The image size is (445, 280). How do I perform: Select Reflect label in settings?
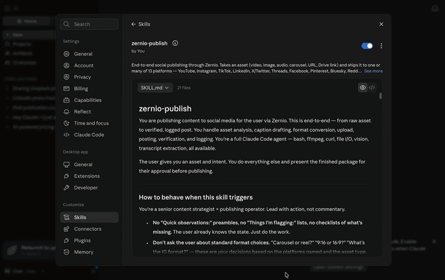(x=82, y=111)
